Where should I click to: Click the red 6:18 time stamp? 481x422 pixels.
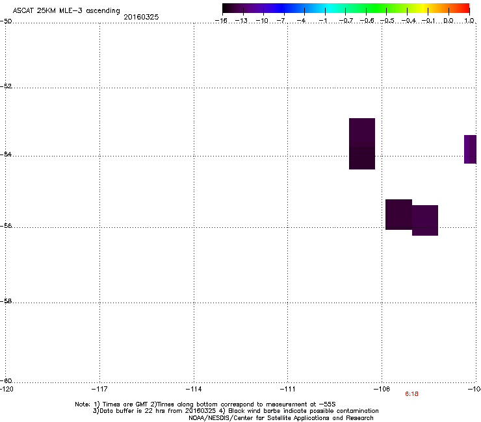coord(411,394)
